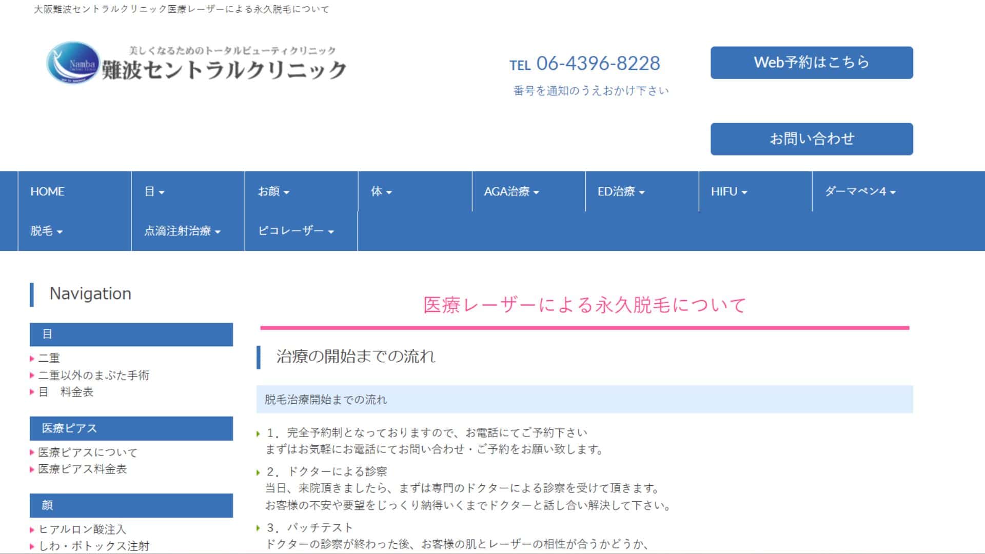Open 目 料金表 sidebar link
Viewport: 985px width, 554px height.
pos(66,392)
